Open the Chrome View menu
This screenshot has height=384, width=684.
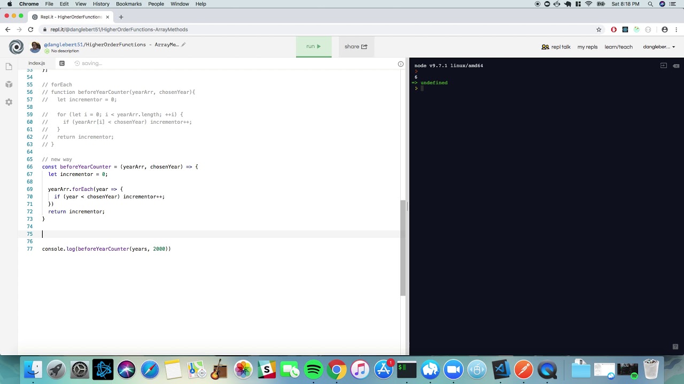pos(81,4)
